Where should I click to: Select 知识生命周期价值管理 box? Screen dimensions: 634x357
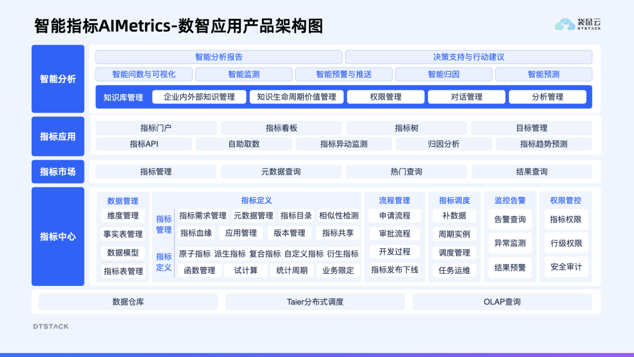click(x=296, y=97)
